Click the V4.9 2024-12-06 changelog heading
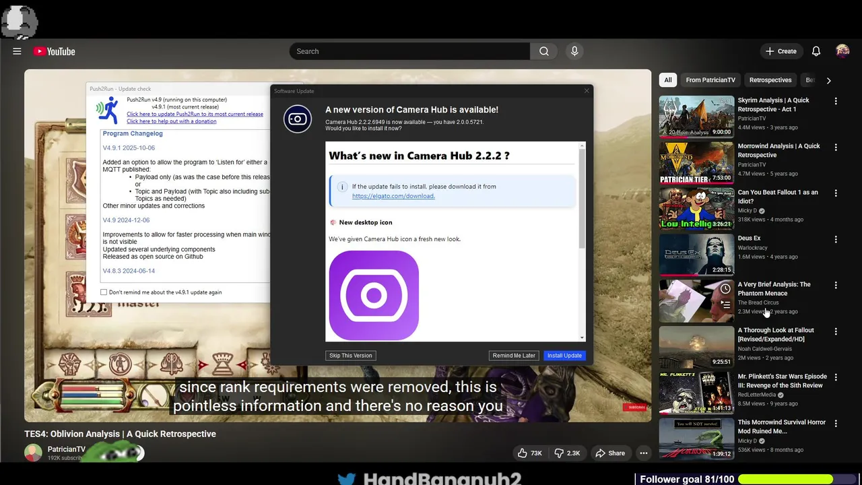The height and width of the screenshot is (485, 862). [126, 220]
